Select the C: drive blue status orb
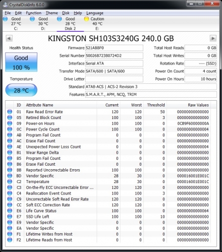 [5, 19]
